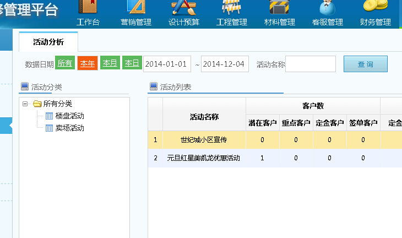Click the 活动名称 text input box

tap(311, 64)
